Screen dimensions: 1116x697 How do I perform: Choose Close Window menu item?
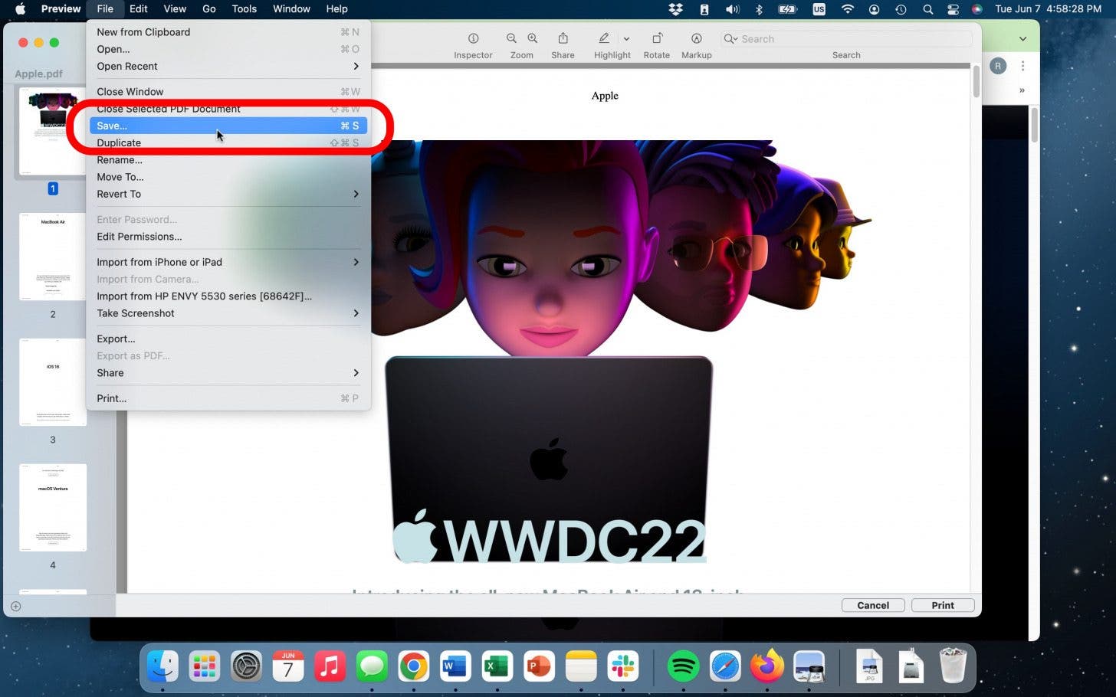pos(228,92)
